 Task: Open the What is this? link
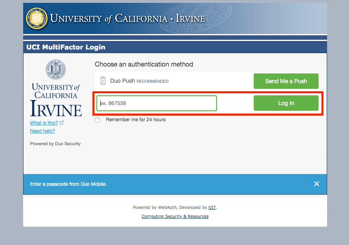tap(44, 123)
